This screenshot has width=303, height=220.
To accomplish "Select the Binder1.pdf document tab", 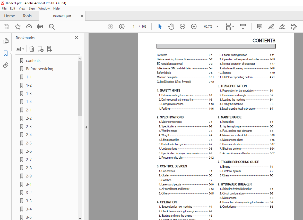I will tap(62, 16).
